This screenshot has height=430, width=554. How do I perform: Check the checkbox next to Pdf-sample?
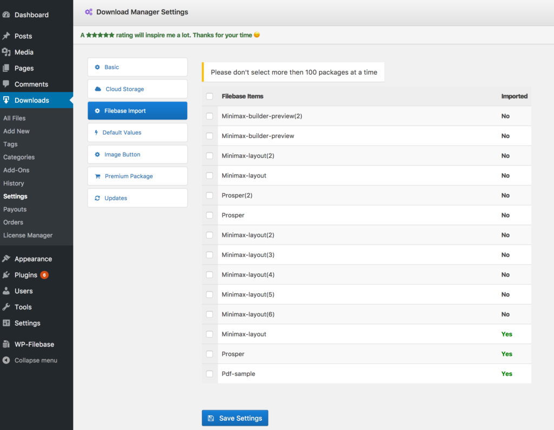click(x=209, y=373)
